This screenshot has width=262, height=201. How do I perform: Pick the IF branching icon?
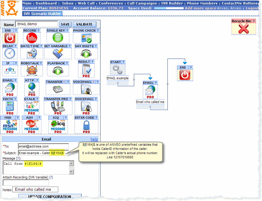tap(10, 70)
